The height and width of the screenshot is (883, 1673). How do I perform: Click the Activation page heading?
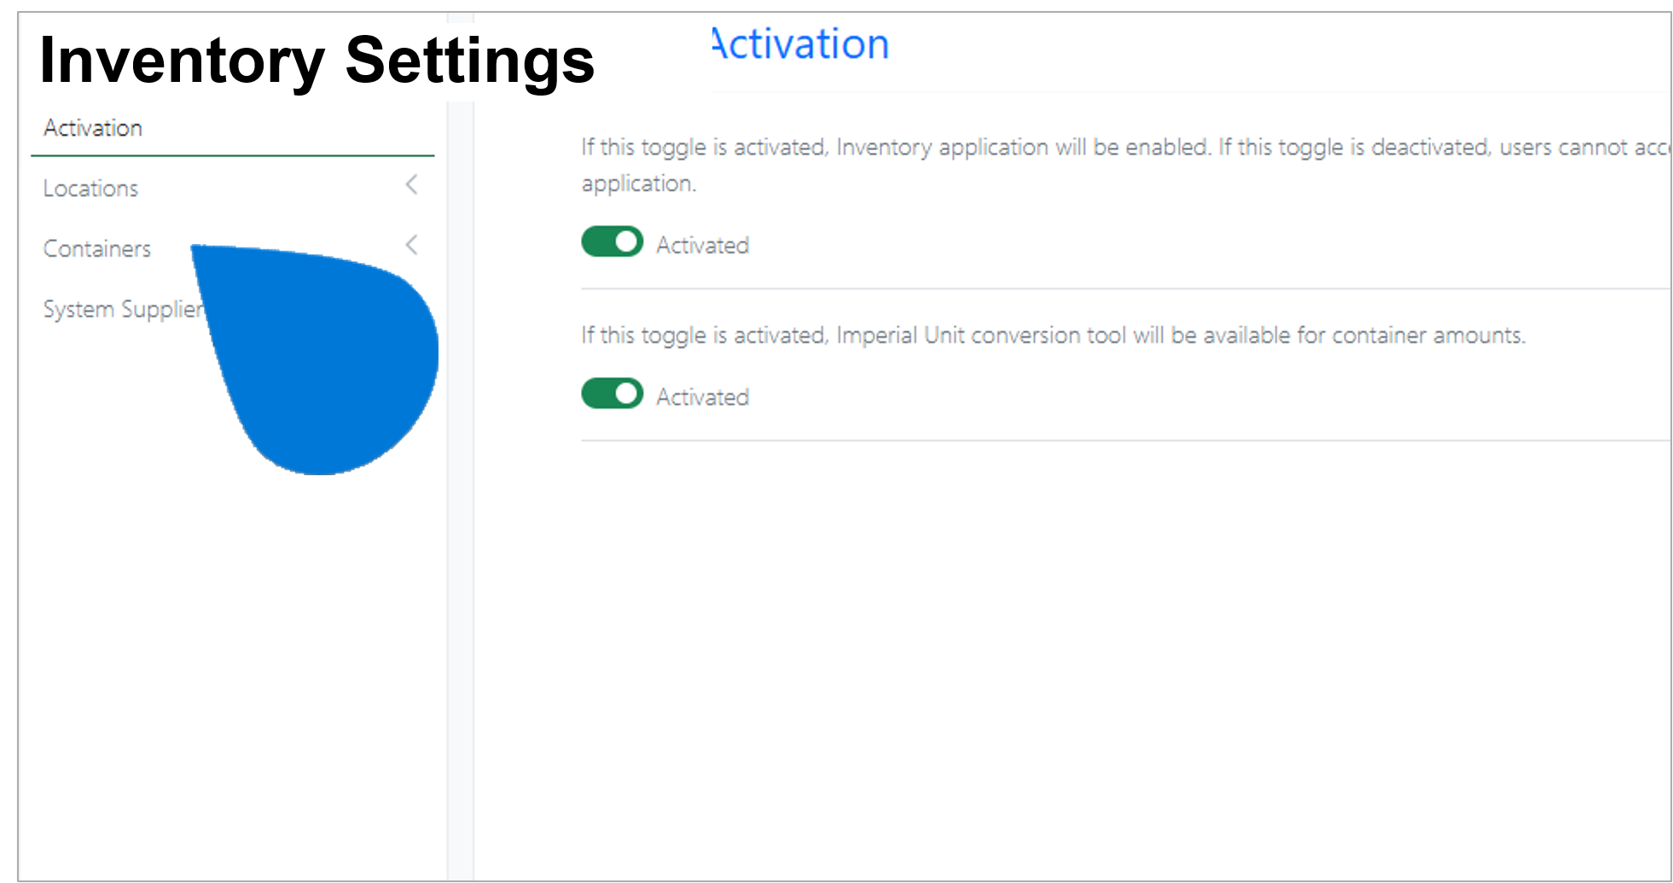pyautogui.click(x=800, y=44)
